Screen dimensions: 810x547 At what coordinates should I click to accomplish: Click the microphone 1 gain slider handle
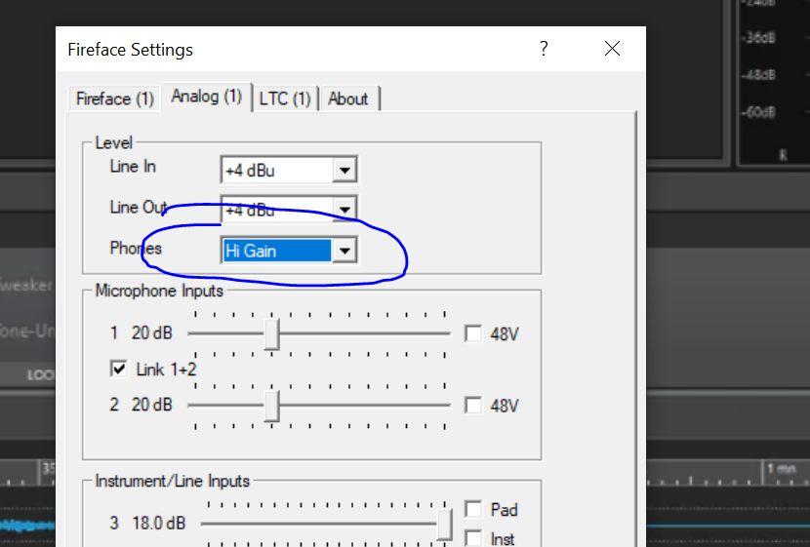(x=272, y=333)
